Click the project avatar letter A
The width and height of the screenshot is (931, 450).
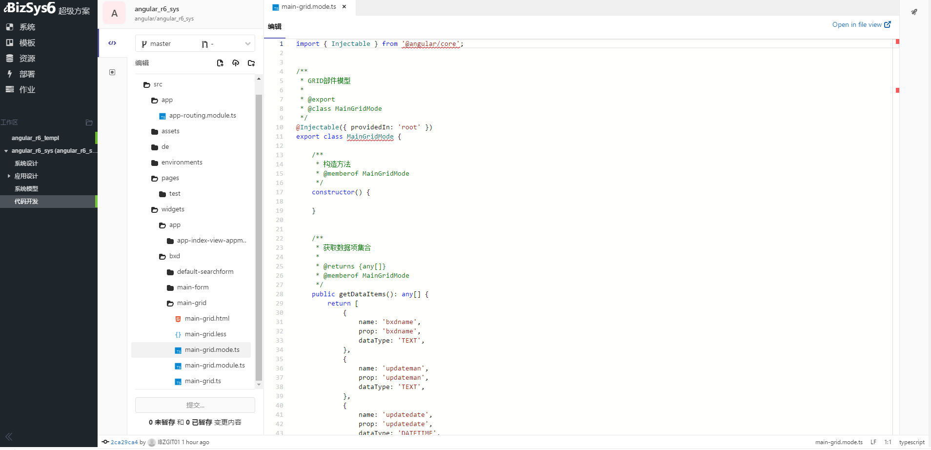115,13
